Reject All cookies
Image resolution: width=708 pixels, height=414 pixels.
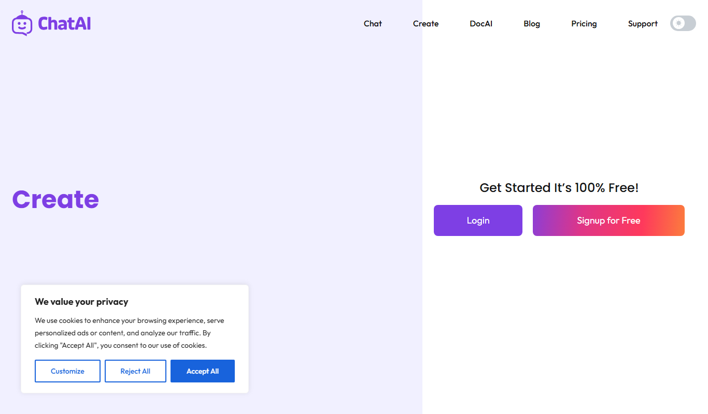135,371
